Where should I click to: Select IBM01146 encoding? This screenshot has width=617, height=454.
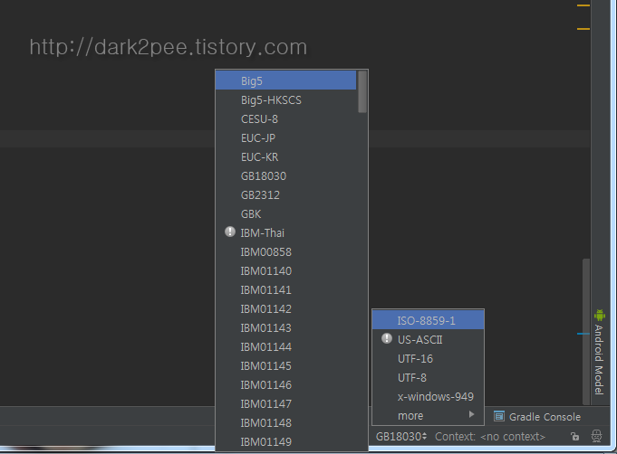click(x=285, y=384)
